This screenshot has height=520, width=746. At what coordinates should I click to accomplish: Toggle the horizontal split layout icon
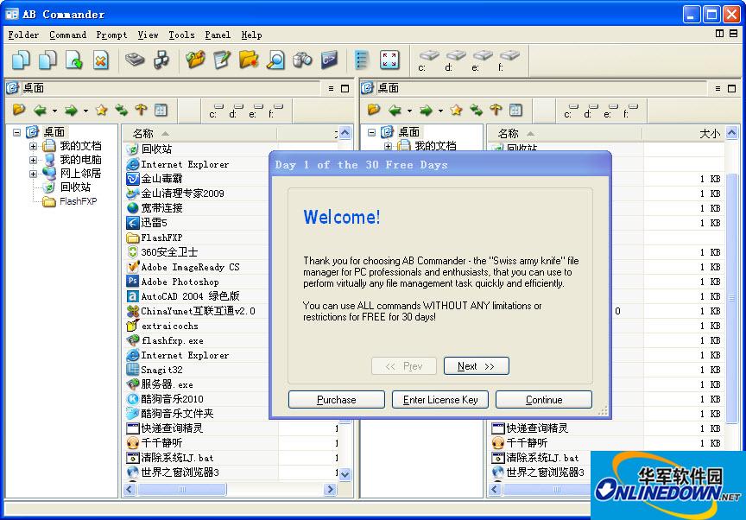point(733,34)
